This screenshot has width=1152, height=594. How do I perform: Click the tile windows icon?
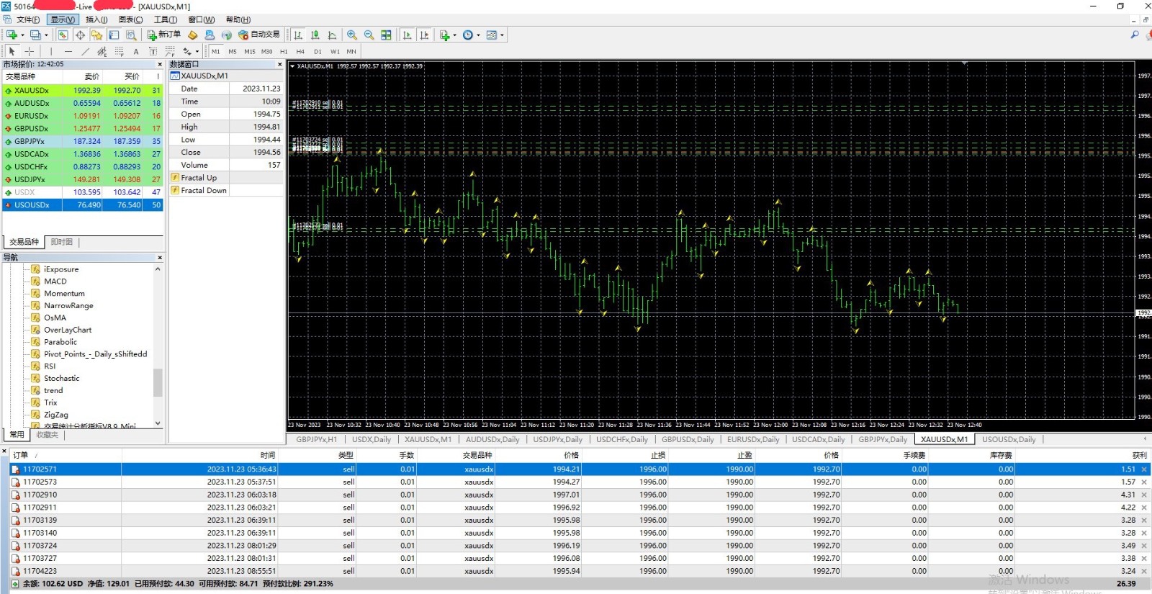(386, 35)
